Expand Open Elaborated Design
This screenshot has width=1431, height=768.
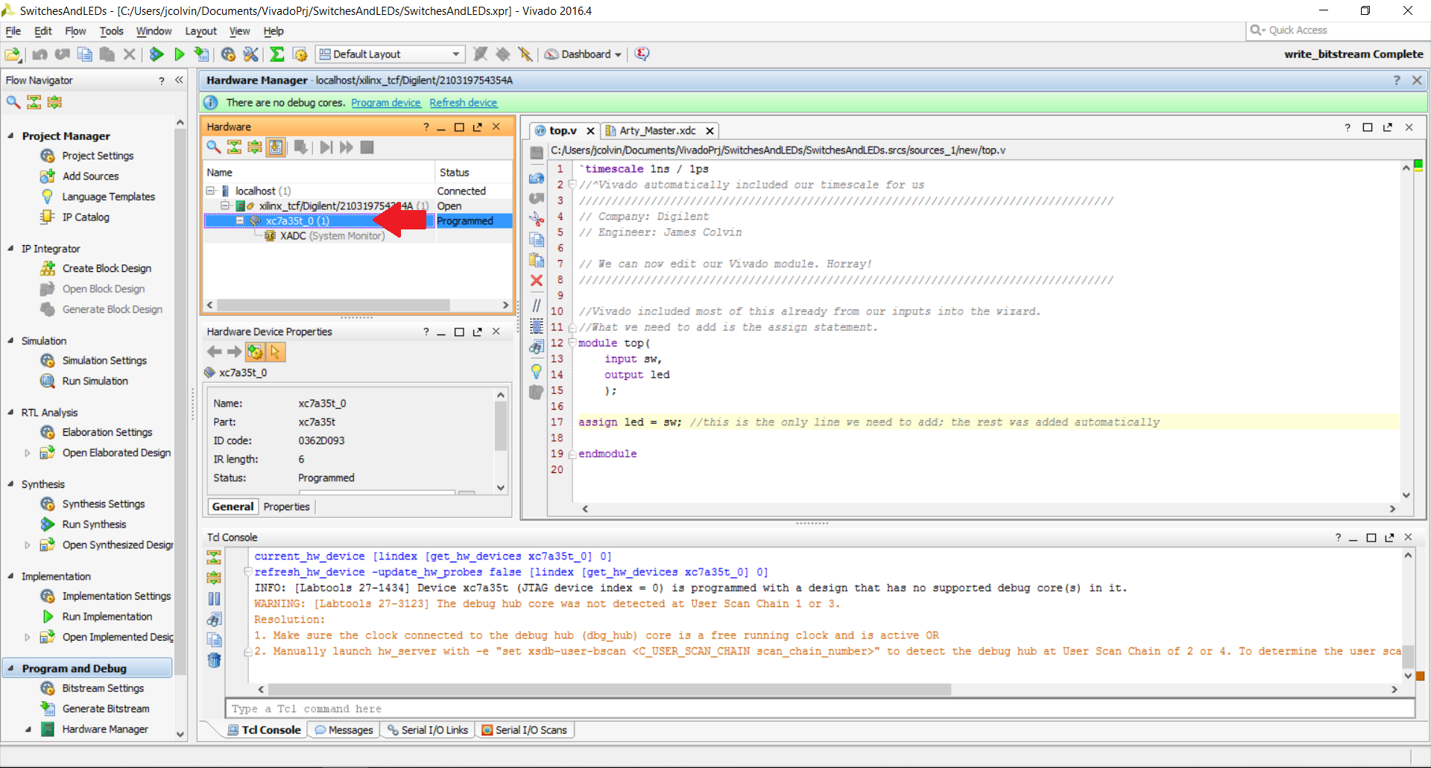28,453
